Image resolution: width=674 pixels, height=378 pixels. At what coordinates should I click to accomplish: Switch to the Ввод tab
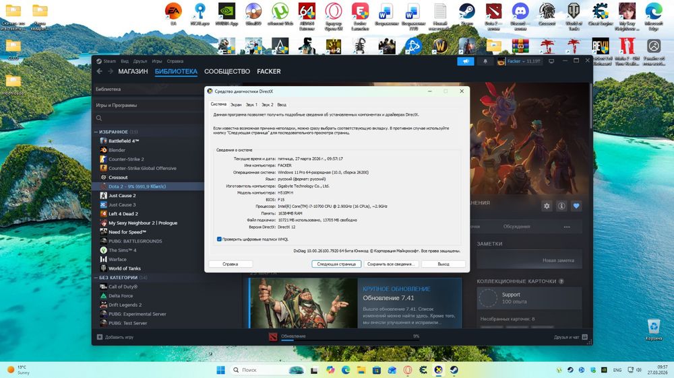click(x=282, y=105)
